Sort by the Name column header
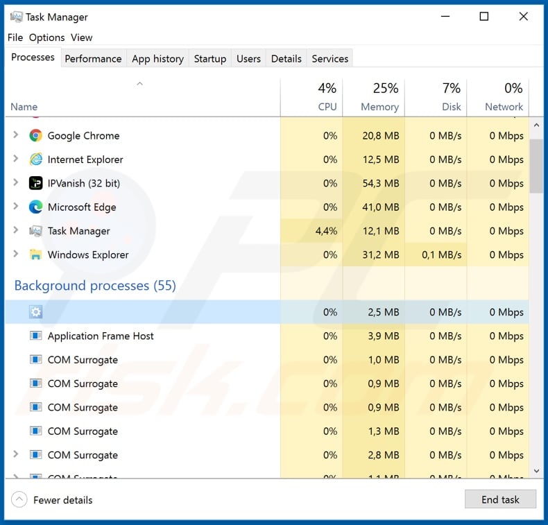 click(x=143, y=98)
